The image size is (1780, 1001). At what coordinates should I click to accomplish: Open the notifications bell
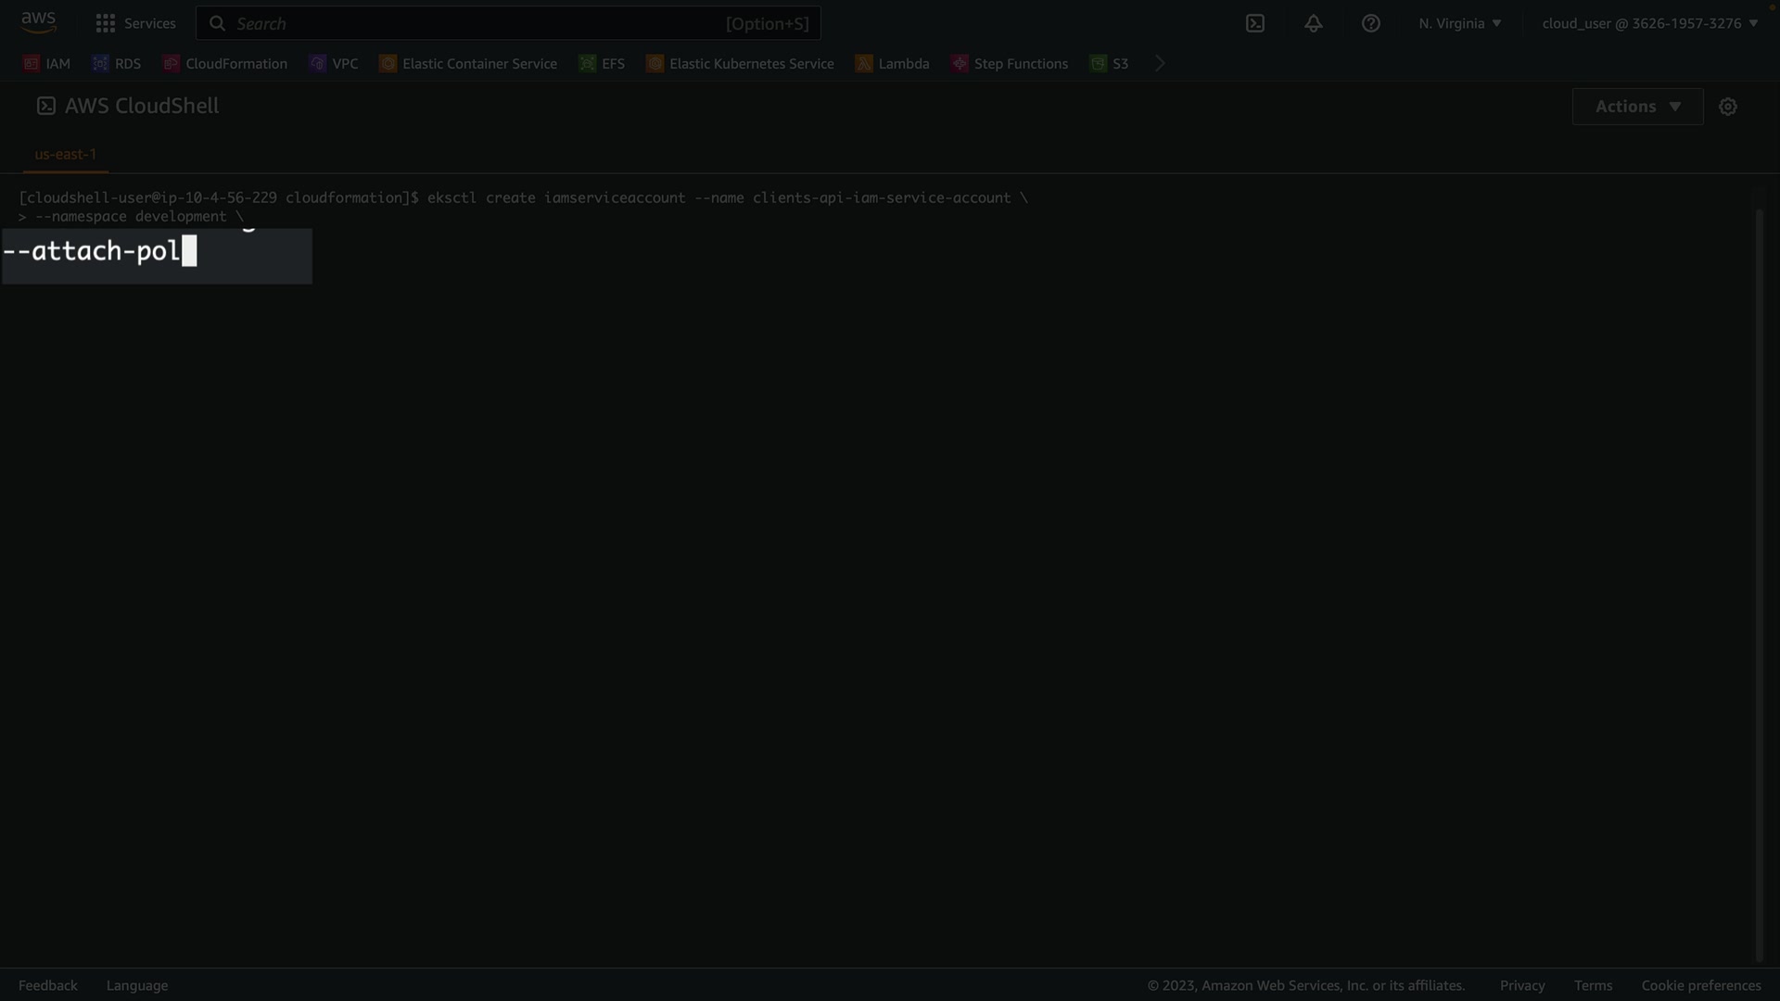click(x=1313, y=23)
